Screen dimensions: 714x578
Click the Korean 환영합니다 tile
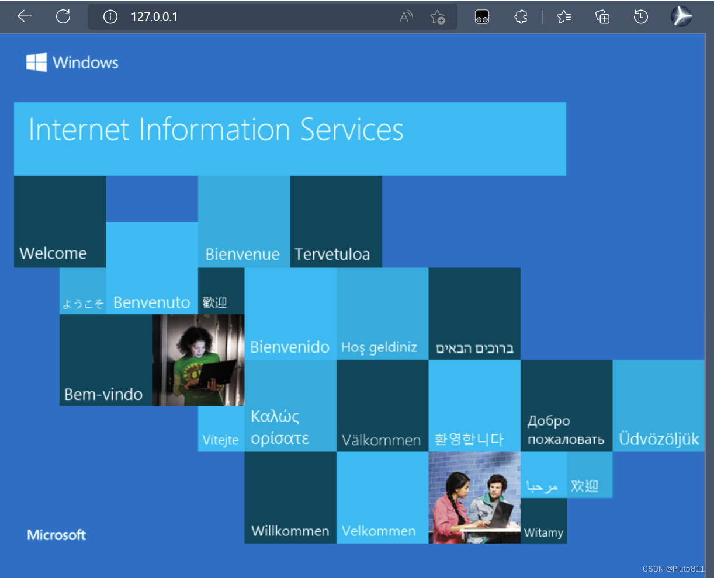[474, 405]
